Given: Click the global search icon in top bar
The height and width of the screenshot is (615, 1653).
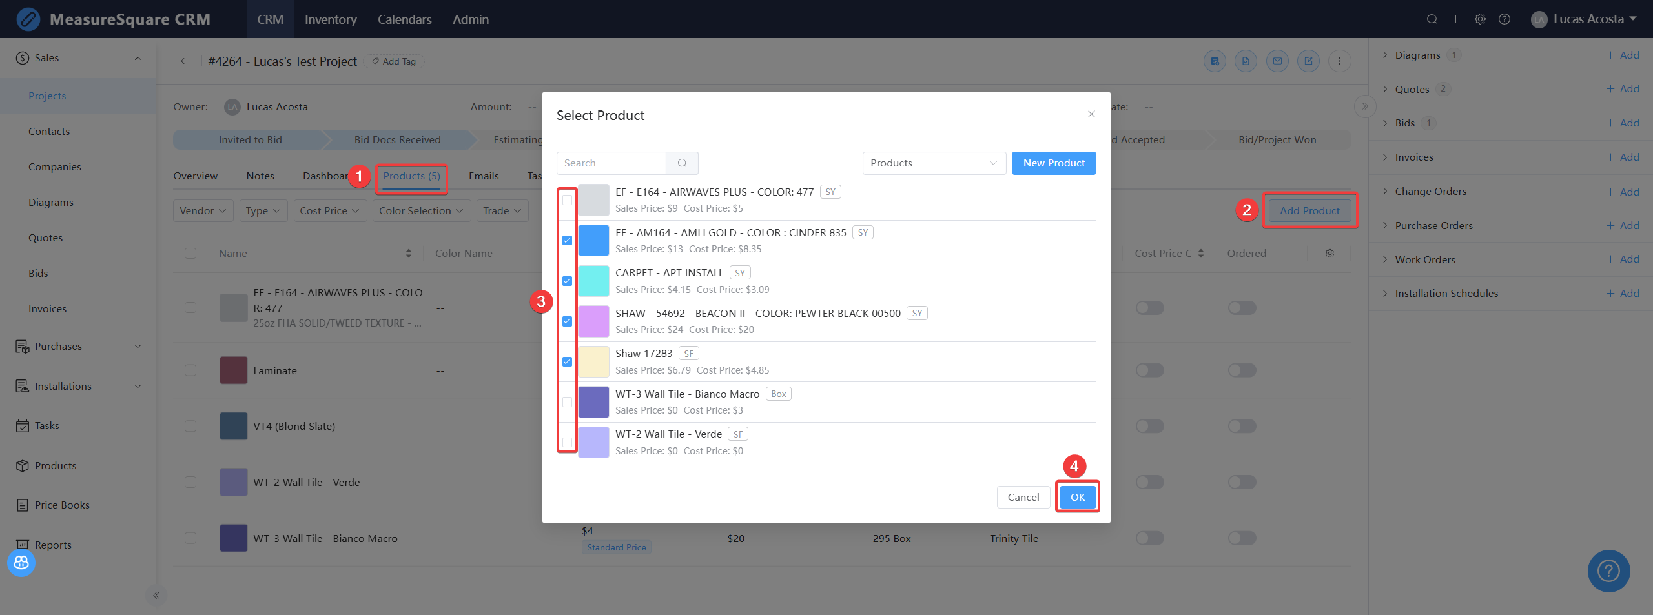Looking at the screenshot, I should 1432,19.
